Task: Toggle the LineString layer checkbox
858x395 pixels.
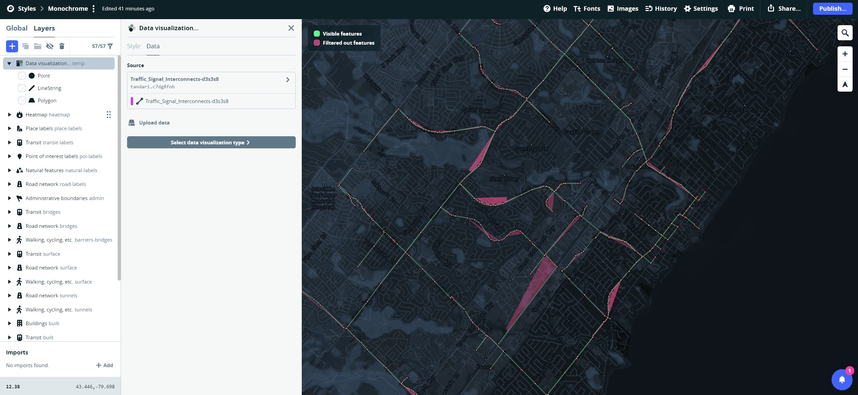Action: pos(22,88)
